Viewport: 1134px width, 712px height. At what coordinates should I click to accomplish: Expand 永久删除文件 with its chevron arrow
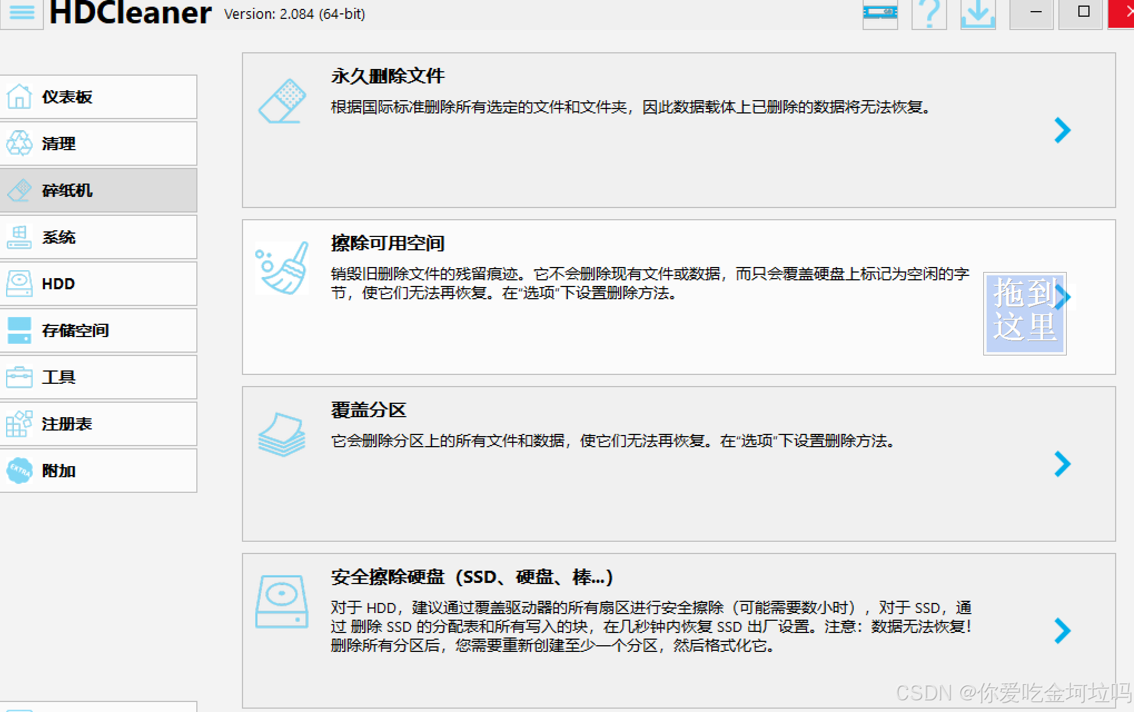1062,131
